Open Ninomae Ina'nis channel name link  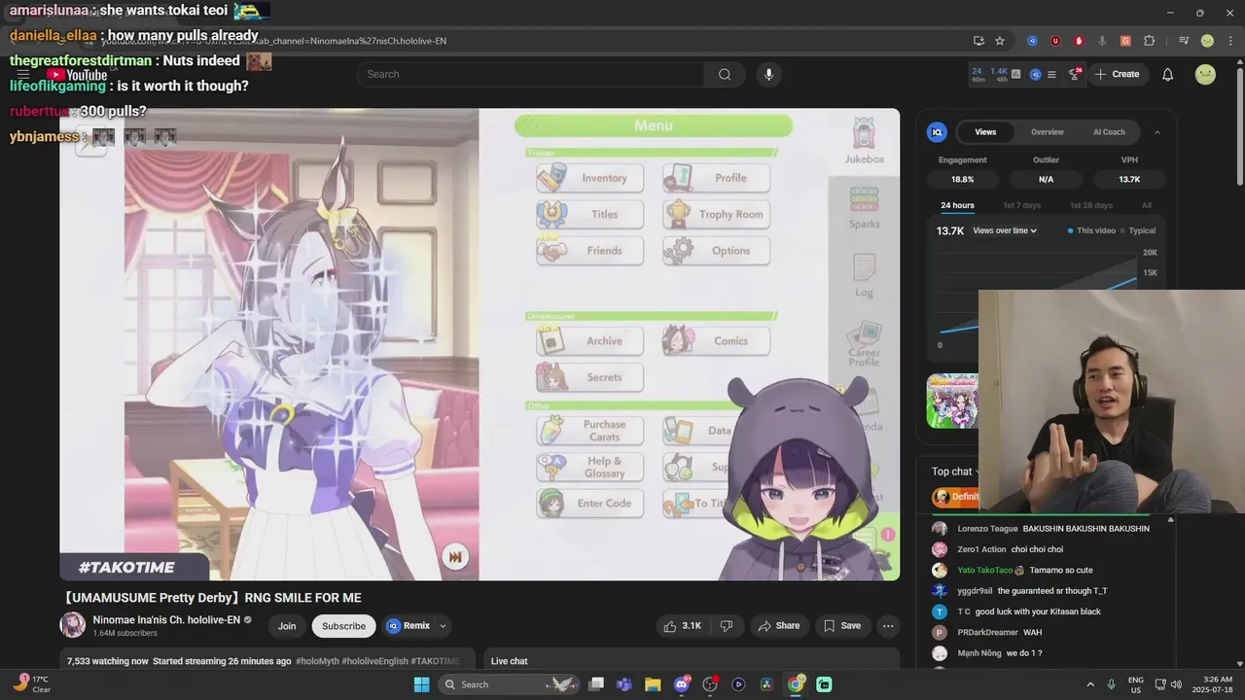(166, 619)
